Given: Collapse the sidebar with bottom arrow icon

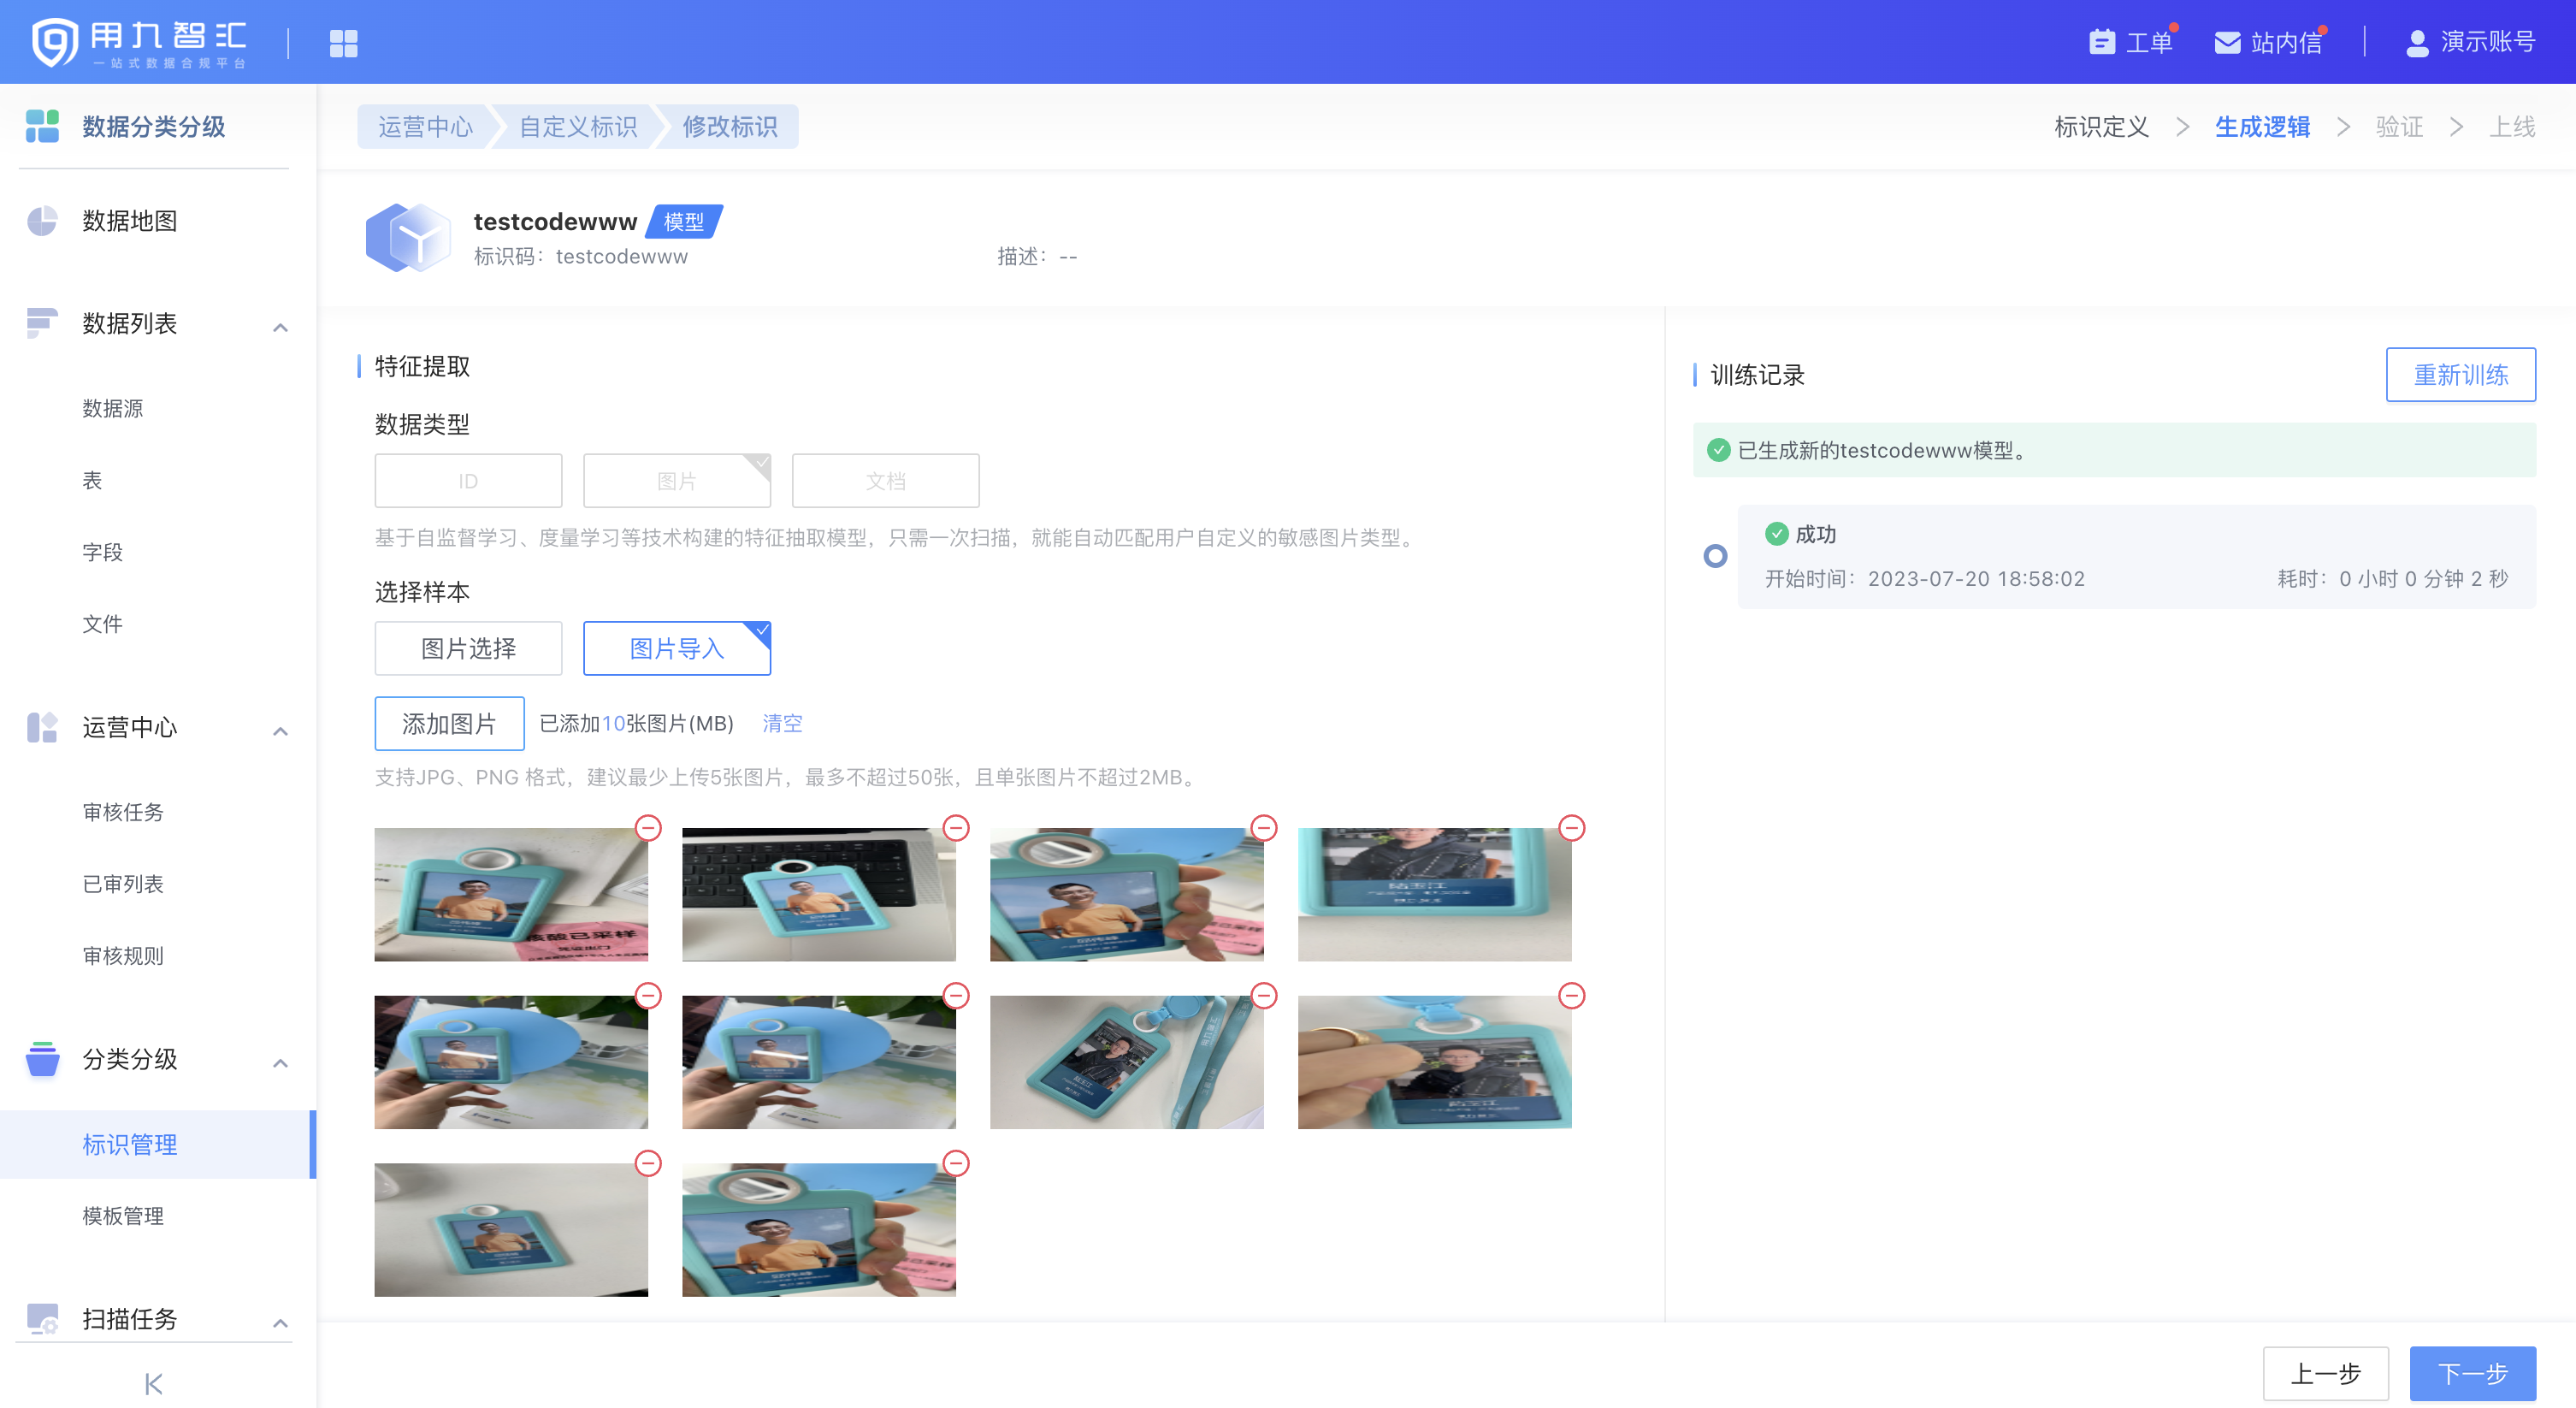Looking at the screenshot, I should tap(153, 1384).
